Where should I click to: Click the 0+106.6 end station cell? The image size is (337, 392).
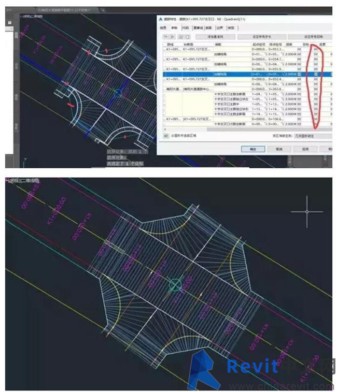pos(276,119)
